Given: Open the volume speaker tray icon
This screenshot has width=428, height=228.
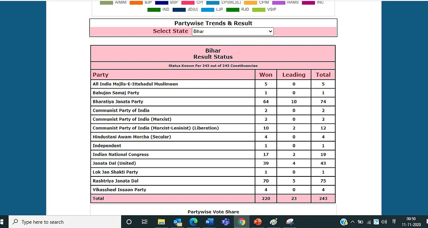Looking at the screenshot, I should point(384,222).
